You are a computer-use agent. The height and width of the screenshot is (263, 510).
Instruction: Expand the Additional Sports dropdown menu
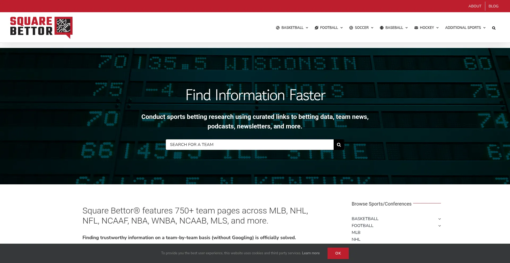[465, 28]
